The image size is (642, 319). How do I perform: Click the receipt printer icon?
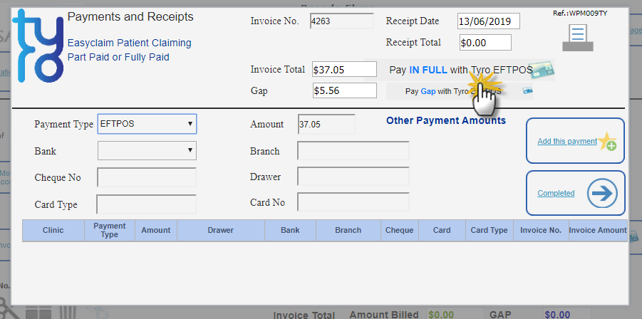tap(577, 37)
